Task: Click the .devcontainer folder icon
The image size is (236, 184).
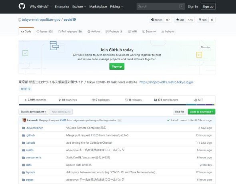Action: (x=24, y=128)
